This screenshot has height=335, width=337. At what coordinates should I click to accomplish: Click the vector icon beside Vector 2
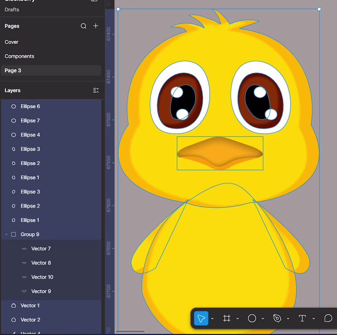[x=13, y=320]
